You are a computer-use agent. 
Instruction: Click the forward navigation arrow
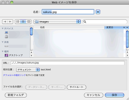(10, 22)
